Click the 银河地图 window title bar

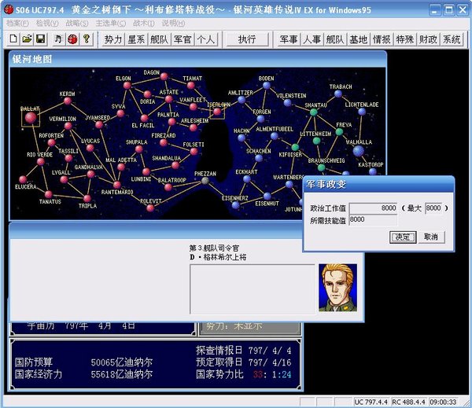click(197, 59)
